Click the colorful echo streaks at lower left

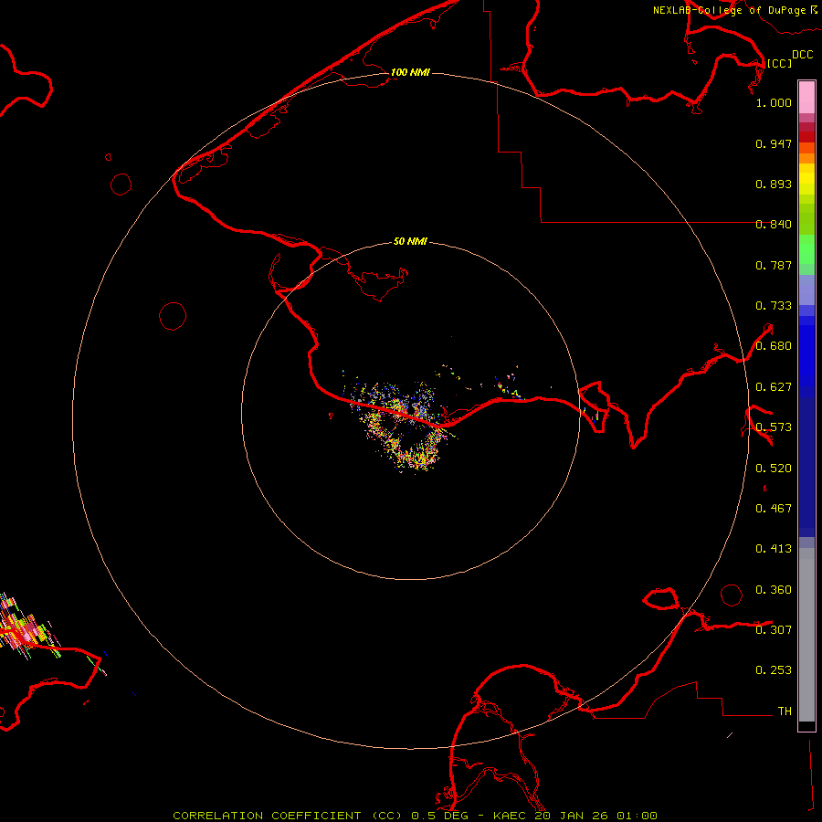[x=23, y=627]
